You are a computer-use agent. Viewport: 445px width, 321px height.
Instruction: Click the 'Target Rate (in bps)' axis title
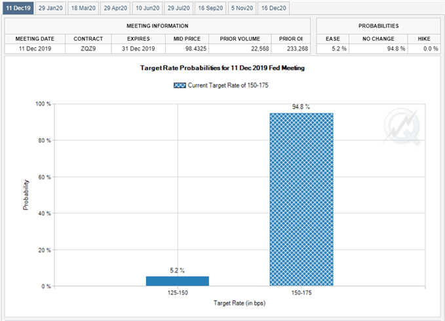(x=239, y=303)
